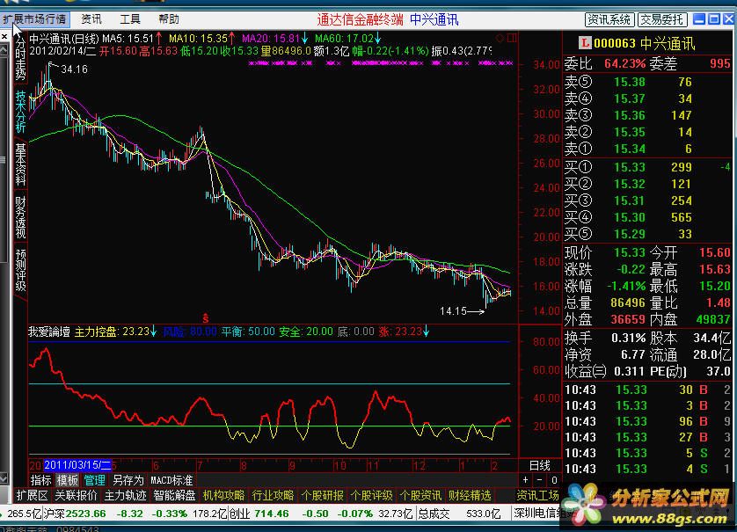
Task: Click the 日线 period selector
Action: point(540,465)
